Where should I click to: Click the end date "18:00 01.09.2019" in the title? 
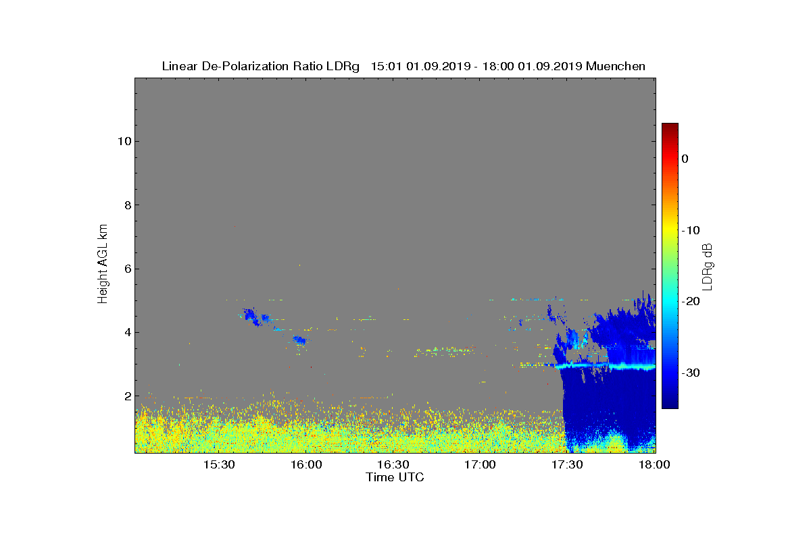pos(533,66)
